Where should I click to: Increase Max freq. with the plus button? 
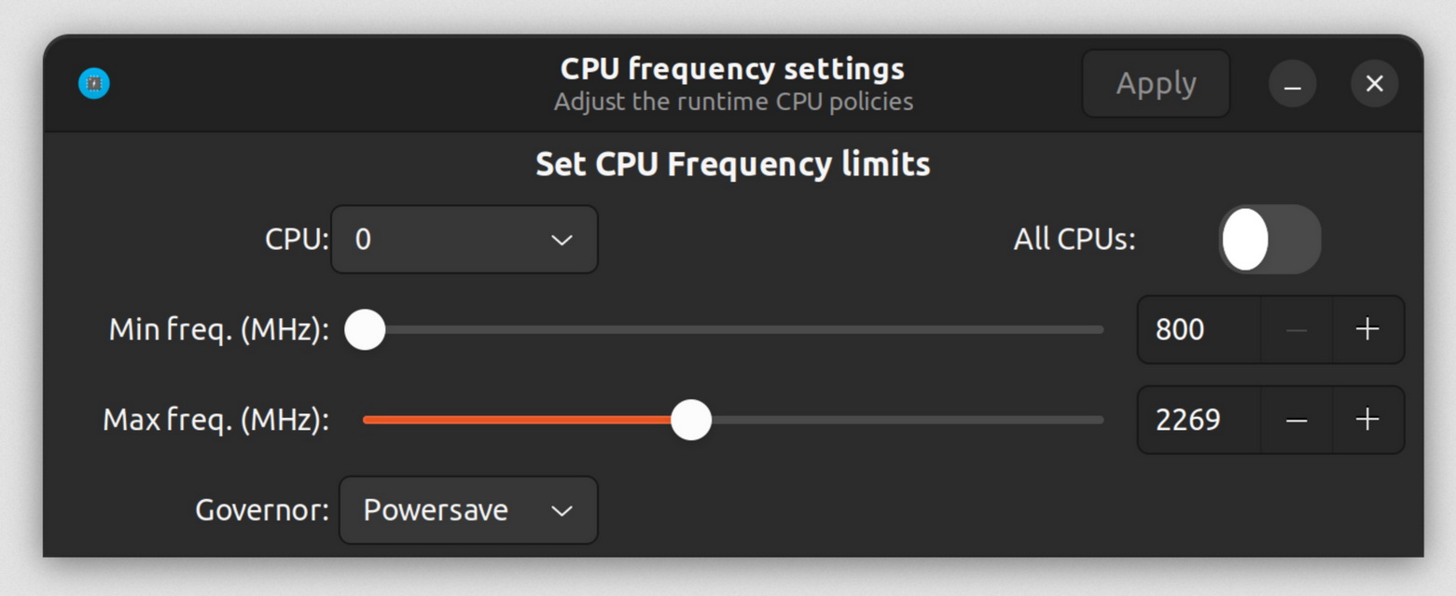tap(1367, 420)
